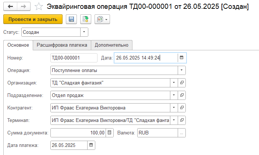Expand the Статус dropdown list

pyautogui.click(x=84, y=32)
